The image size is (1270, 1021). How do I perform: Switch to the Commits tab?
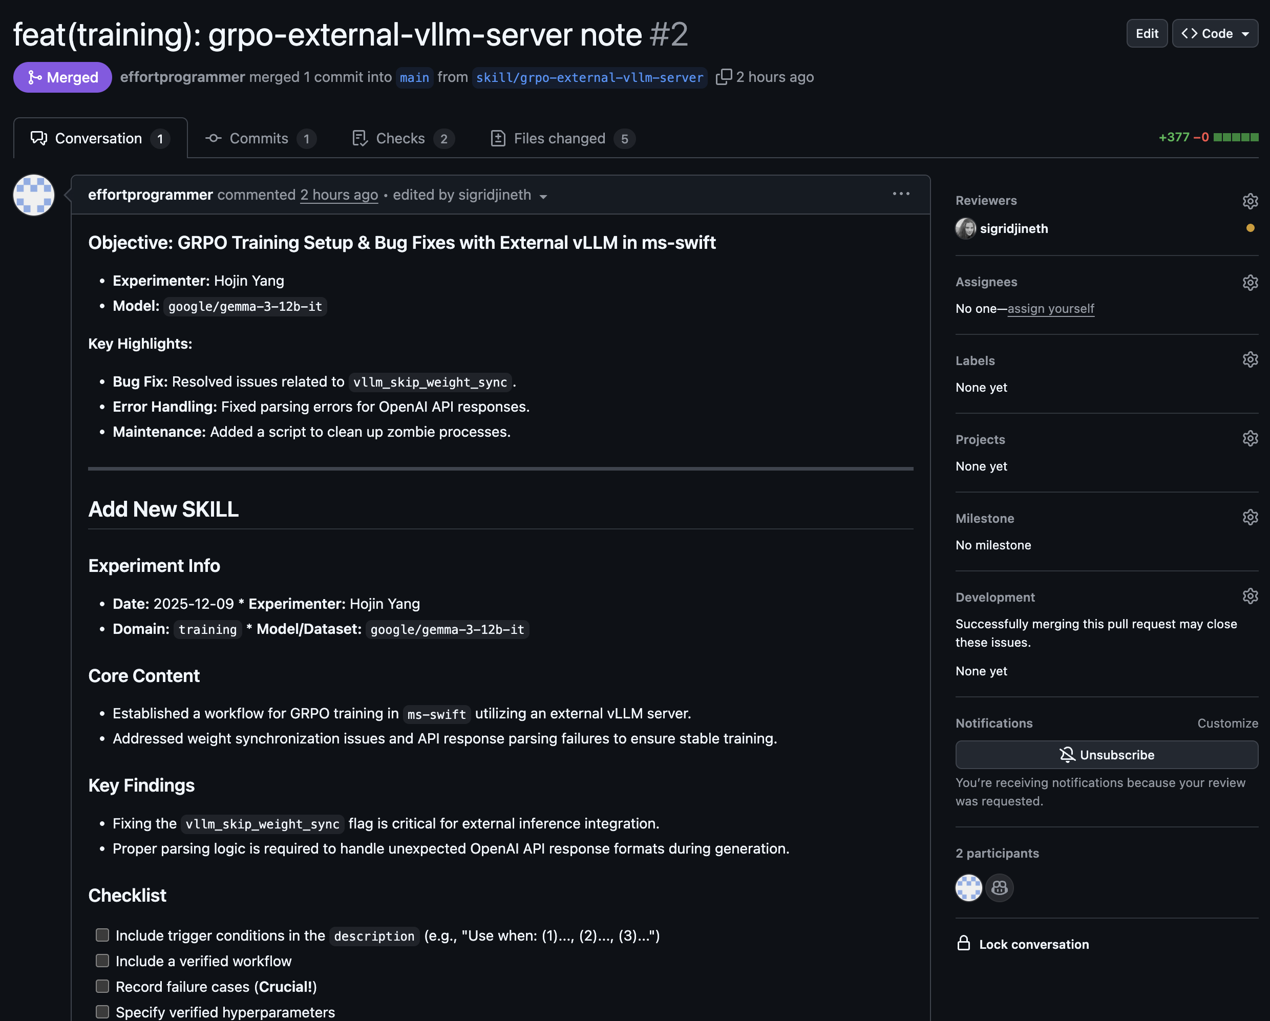click(260, 138)
